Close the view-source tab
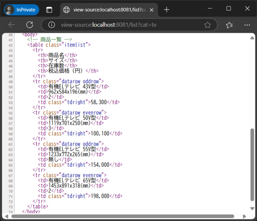Image resolution: width=257 pixels, height=221 pixels. 152,10
